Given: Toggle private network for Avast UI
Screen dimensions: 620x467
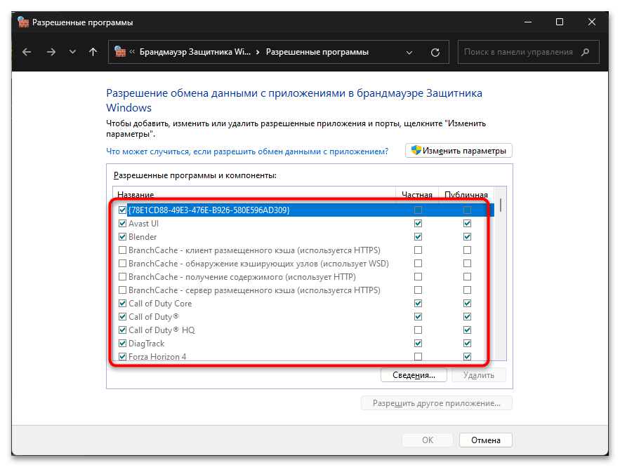Looking at the screenshot, I should pos(418,224).
